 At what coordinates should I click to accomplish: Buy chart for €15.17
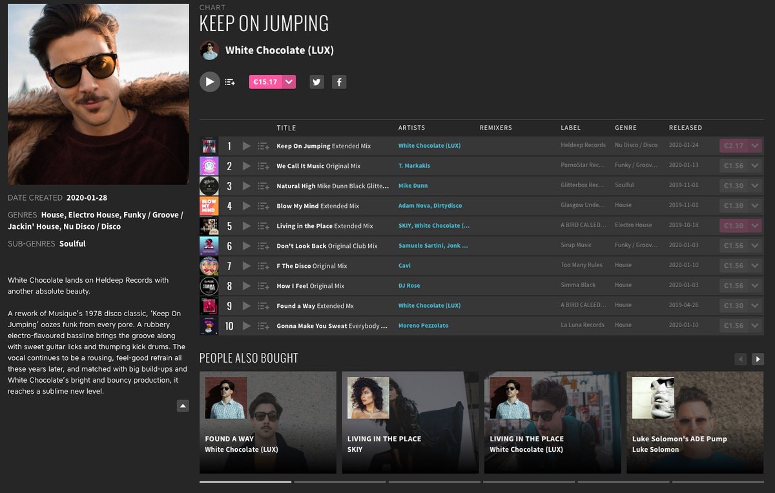point(265,82)
